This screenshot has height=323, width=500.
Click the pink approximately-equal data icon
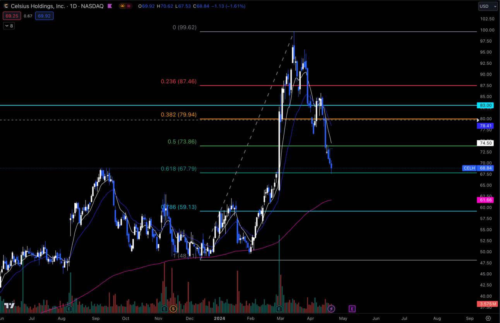[129, 6]
